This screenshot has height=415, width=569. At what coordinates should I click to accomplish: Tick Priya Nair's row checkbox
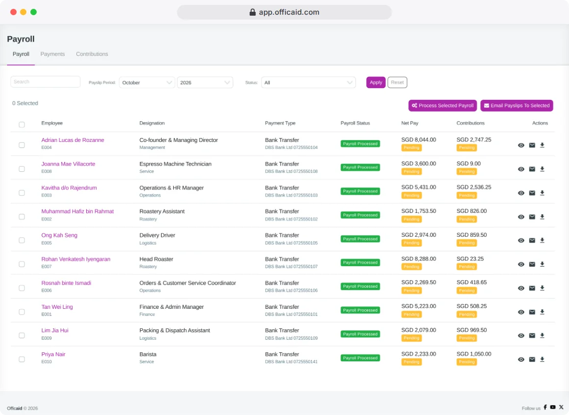22,360
